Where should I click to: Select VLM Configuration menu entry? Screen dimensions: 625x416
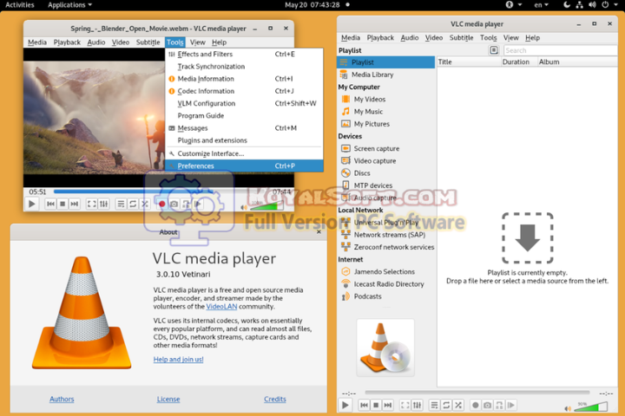coord(244,103)
